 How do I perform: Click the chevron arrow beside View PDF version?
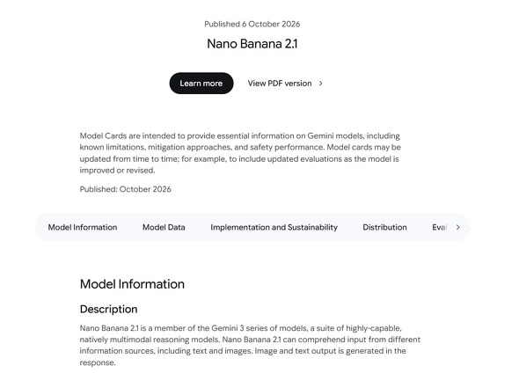320,84
